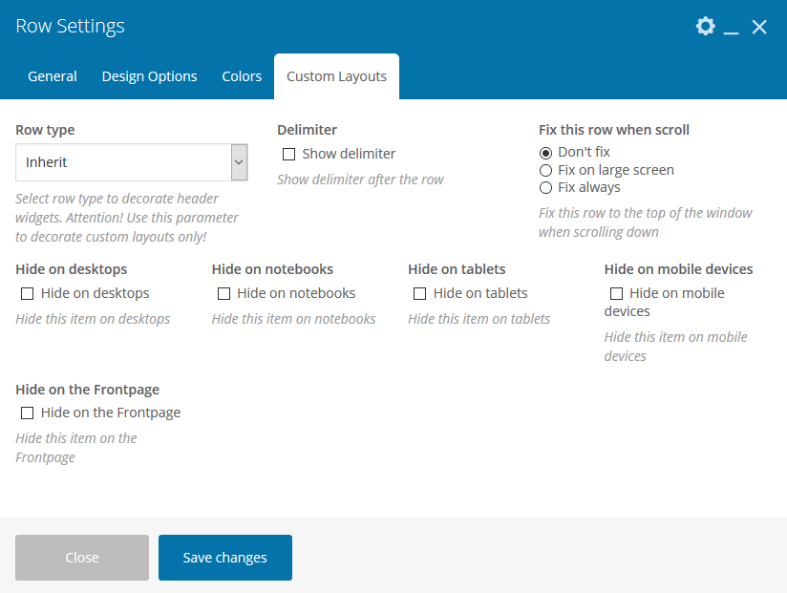
Task: Check Hide on the Frontpage box
Action: click(x=27, y=413)
